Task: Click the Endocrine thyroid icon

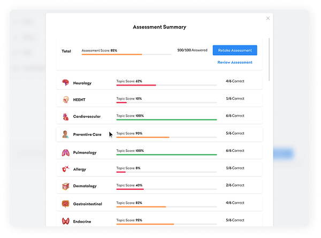Action: tap(65, 221)
